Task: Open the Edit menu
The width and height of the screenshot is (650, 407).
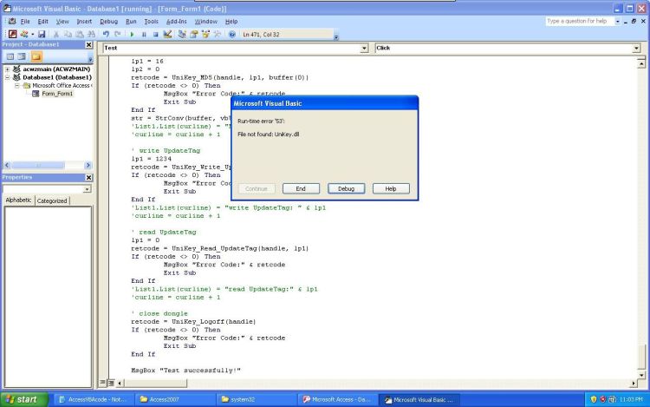Action: tap(42, 21)
